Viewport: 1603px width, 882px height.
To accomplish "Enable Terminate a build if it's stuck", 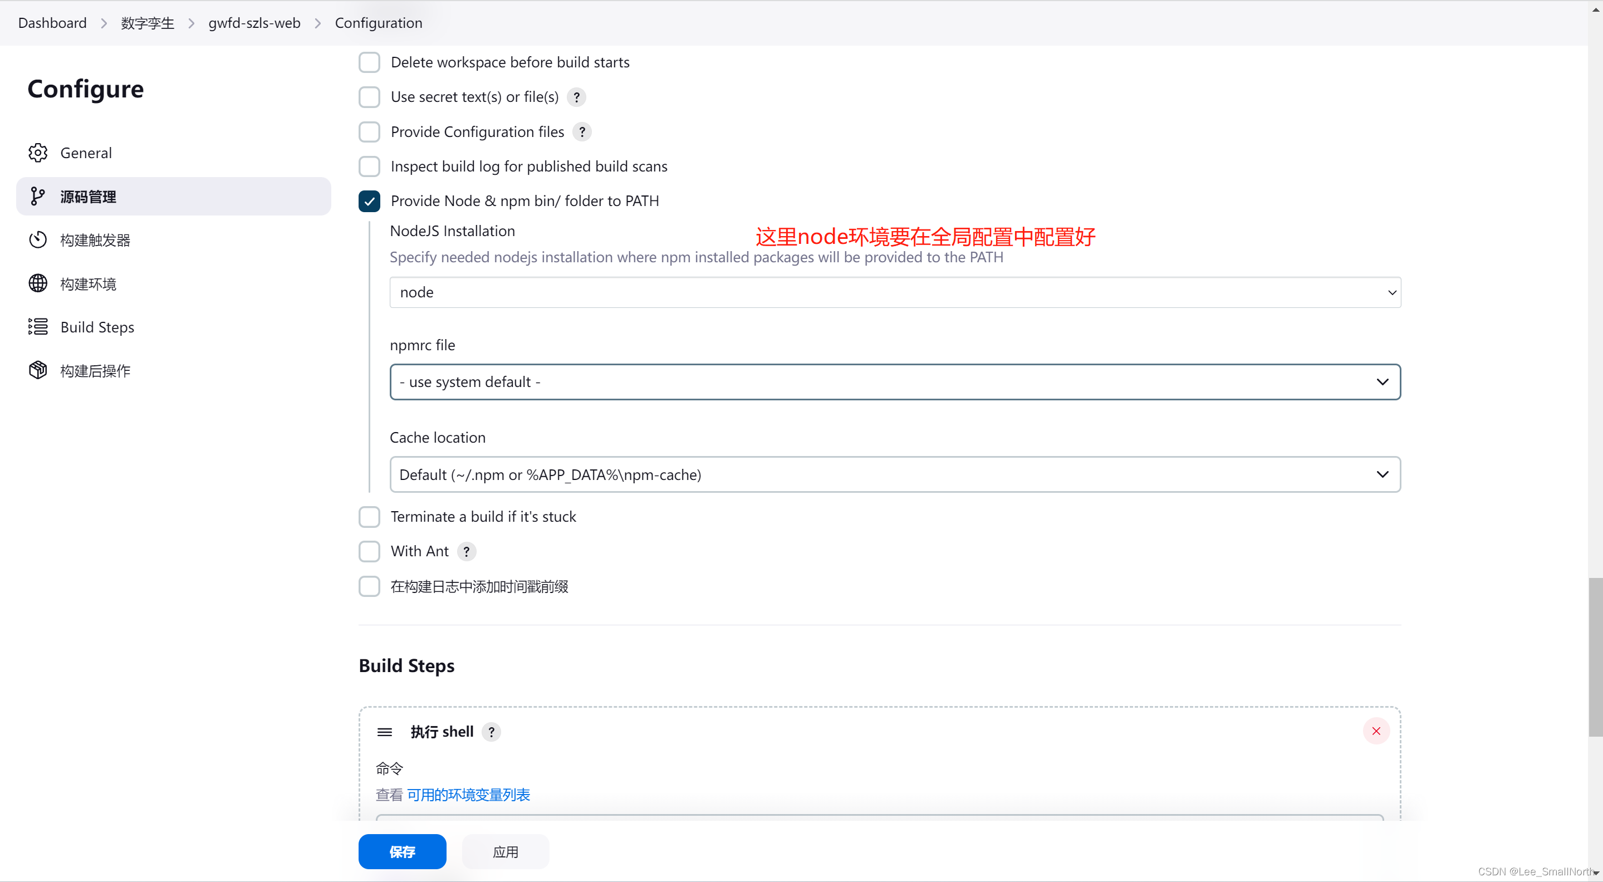I will [x=369, y=516].
